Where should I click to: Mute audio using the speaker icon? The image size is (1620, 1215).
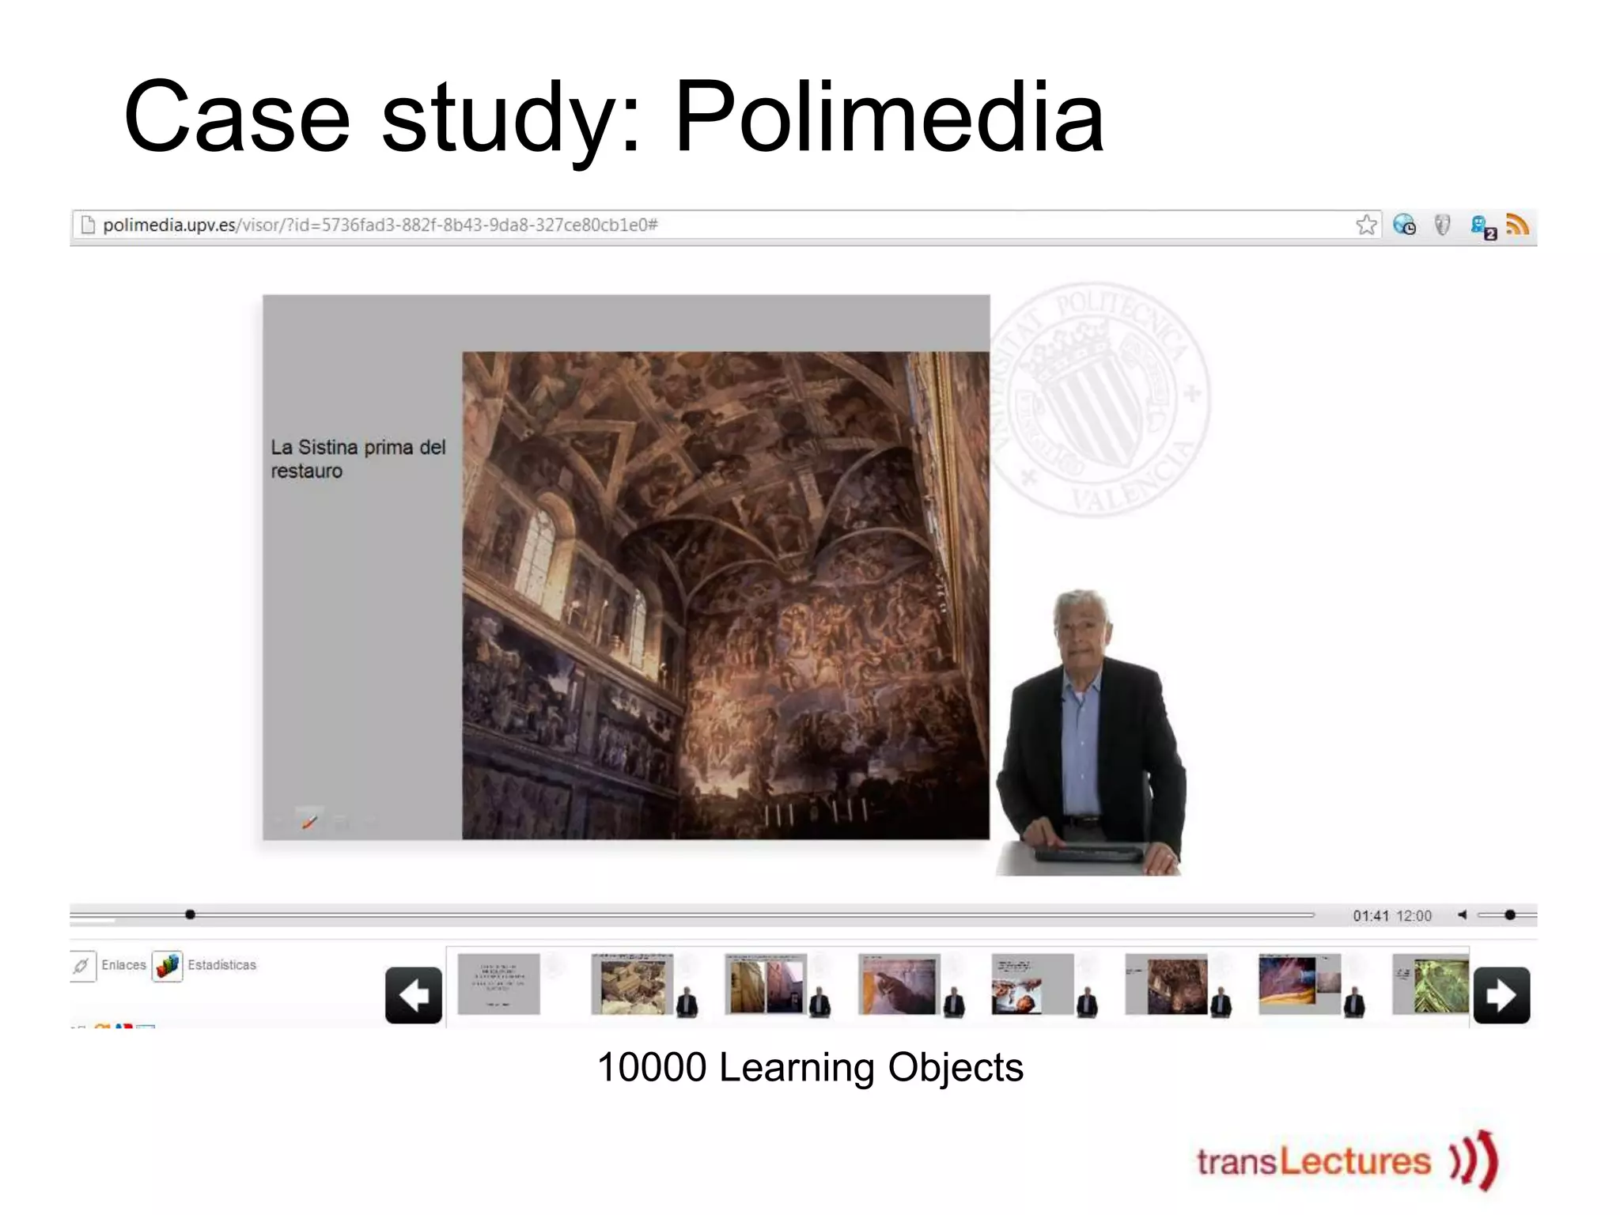tap(1463, 915)
